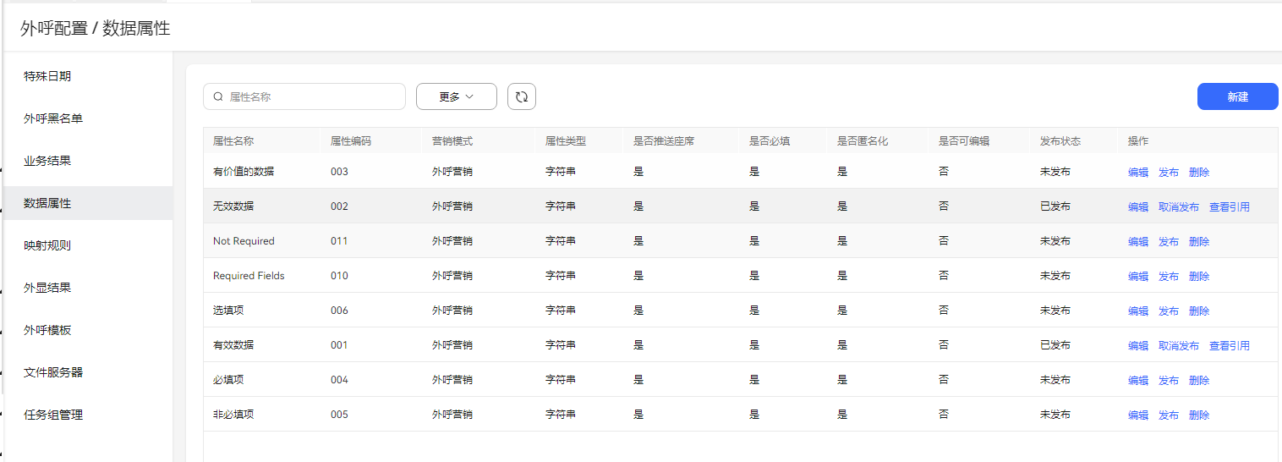
Task: Delete the 非必填项 attribute
Action: click(x=1199, y=415)
